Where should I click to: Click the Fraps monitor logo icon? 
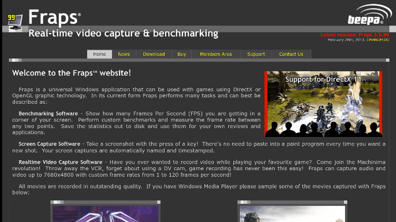[x=15, y=22]
